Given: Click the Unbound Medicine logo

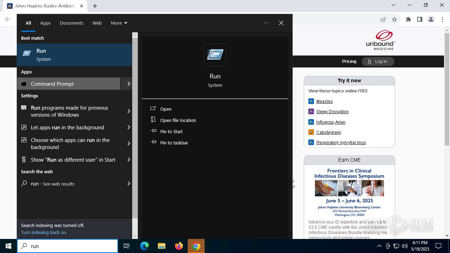Looking at the screenshot, I should [380, 40].
